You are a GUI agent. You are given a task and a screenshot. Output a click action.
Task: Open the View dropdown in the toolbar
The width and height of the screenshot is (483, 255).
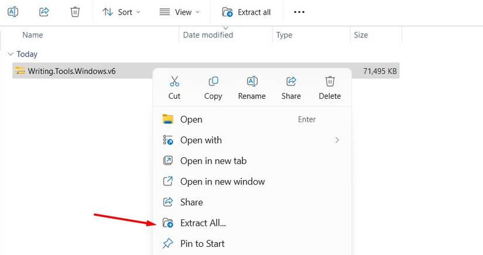point(180,12)
